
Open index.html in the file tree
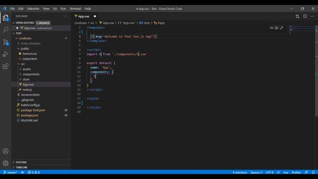tap(30, 59)
